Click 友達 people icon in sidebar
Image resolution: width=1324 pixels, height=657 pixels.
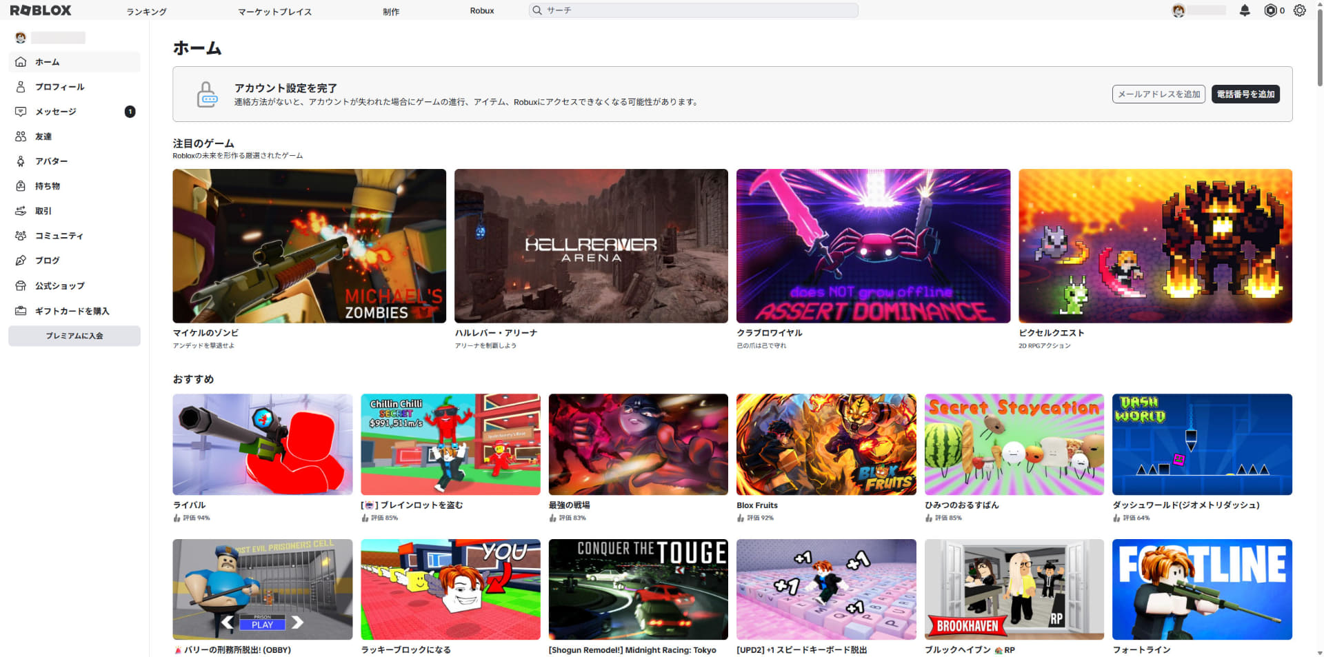pos(21,137)
